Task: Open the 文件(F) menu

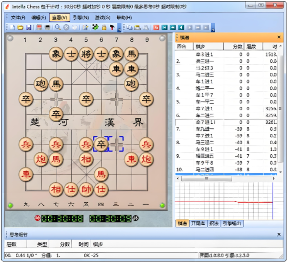Action: [18, 17]
